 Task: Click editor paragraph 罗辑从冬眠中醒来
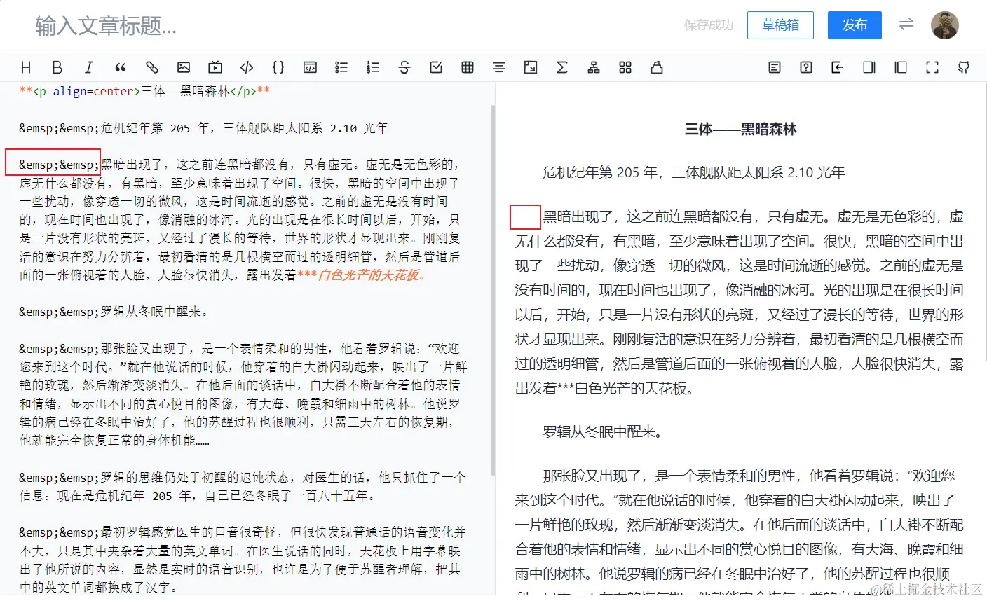coord(114,312)
